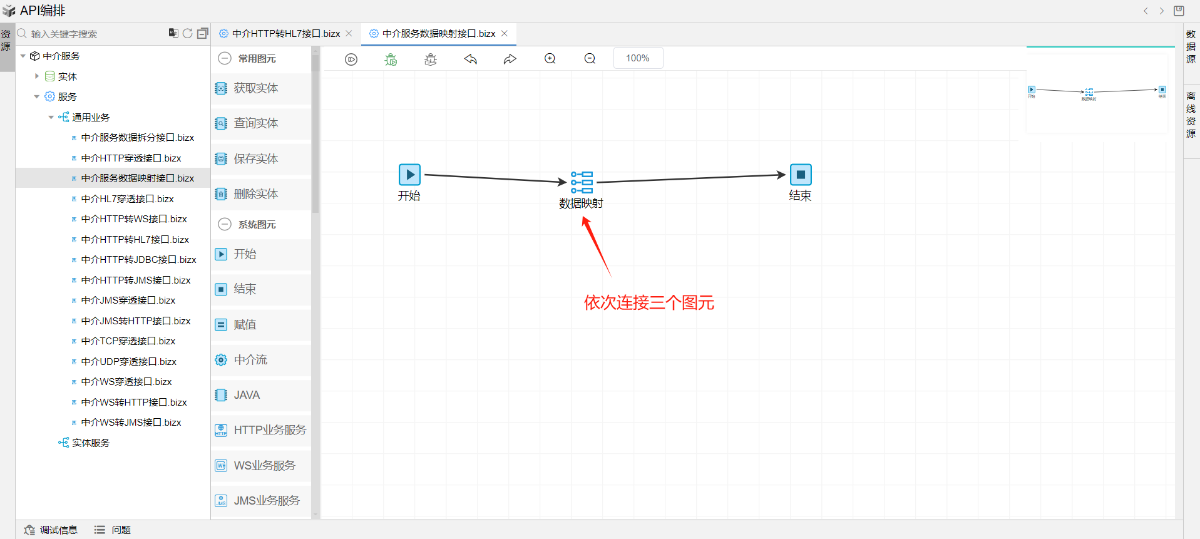Pick the 结束 element in the palette

(x=261, y=289)
